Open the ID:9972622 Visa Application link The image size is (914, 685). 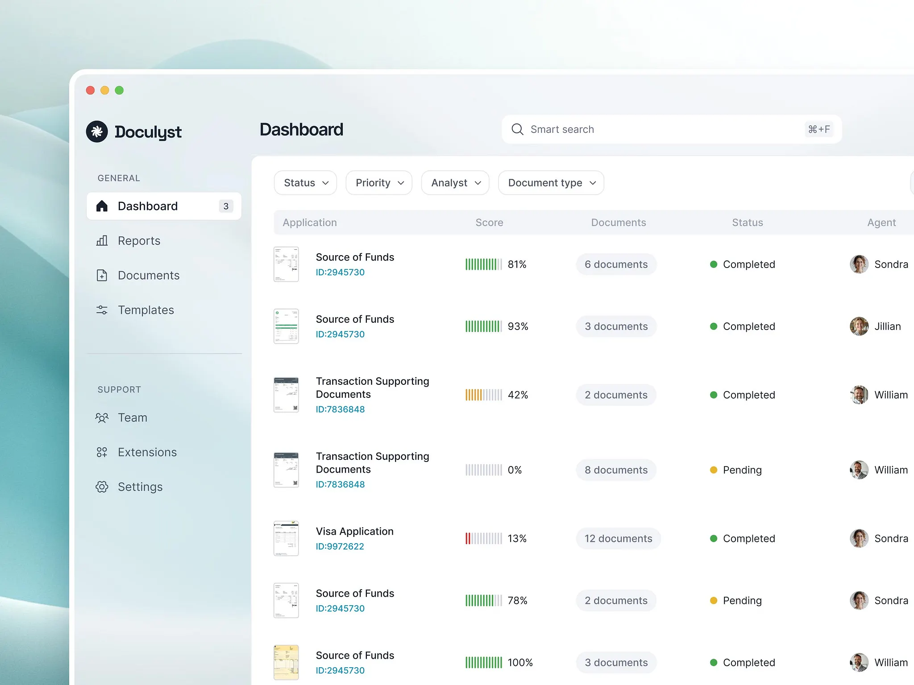(340, 546)
